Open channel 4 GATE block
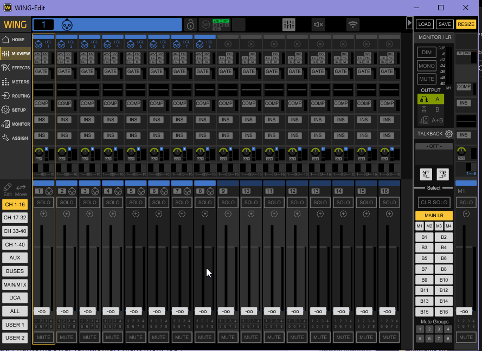Viewport: 482px width, 351px height. 111,71
